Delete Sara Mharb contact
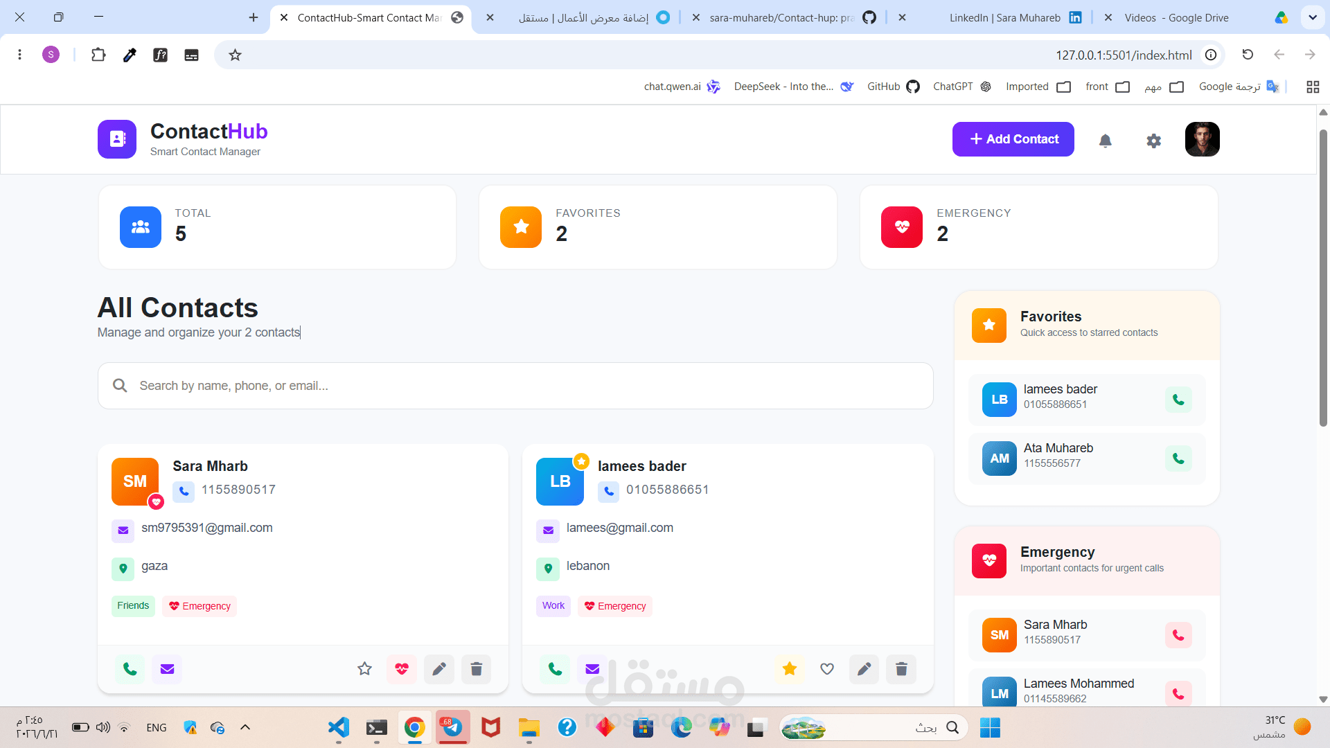The width and height of the screenshot is (1330, 748). click(477, 669)
